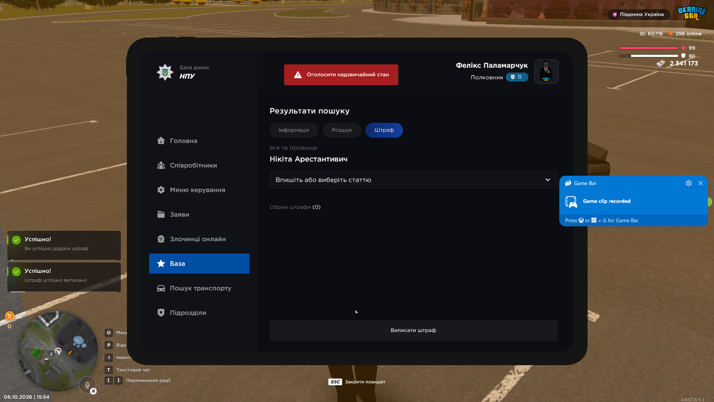Click 'Штраф успішно виписано' notification
This screenshot has width=714, height=402.
click(65, 277)
